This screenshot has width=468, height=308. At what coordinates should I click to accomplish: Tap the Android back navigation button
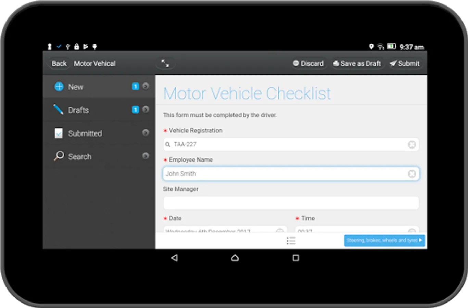click(174, 258)
